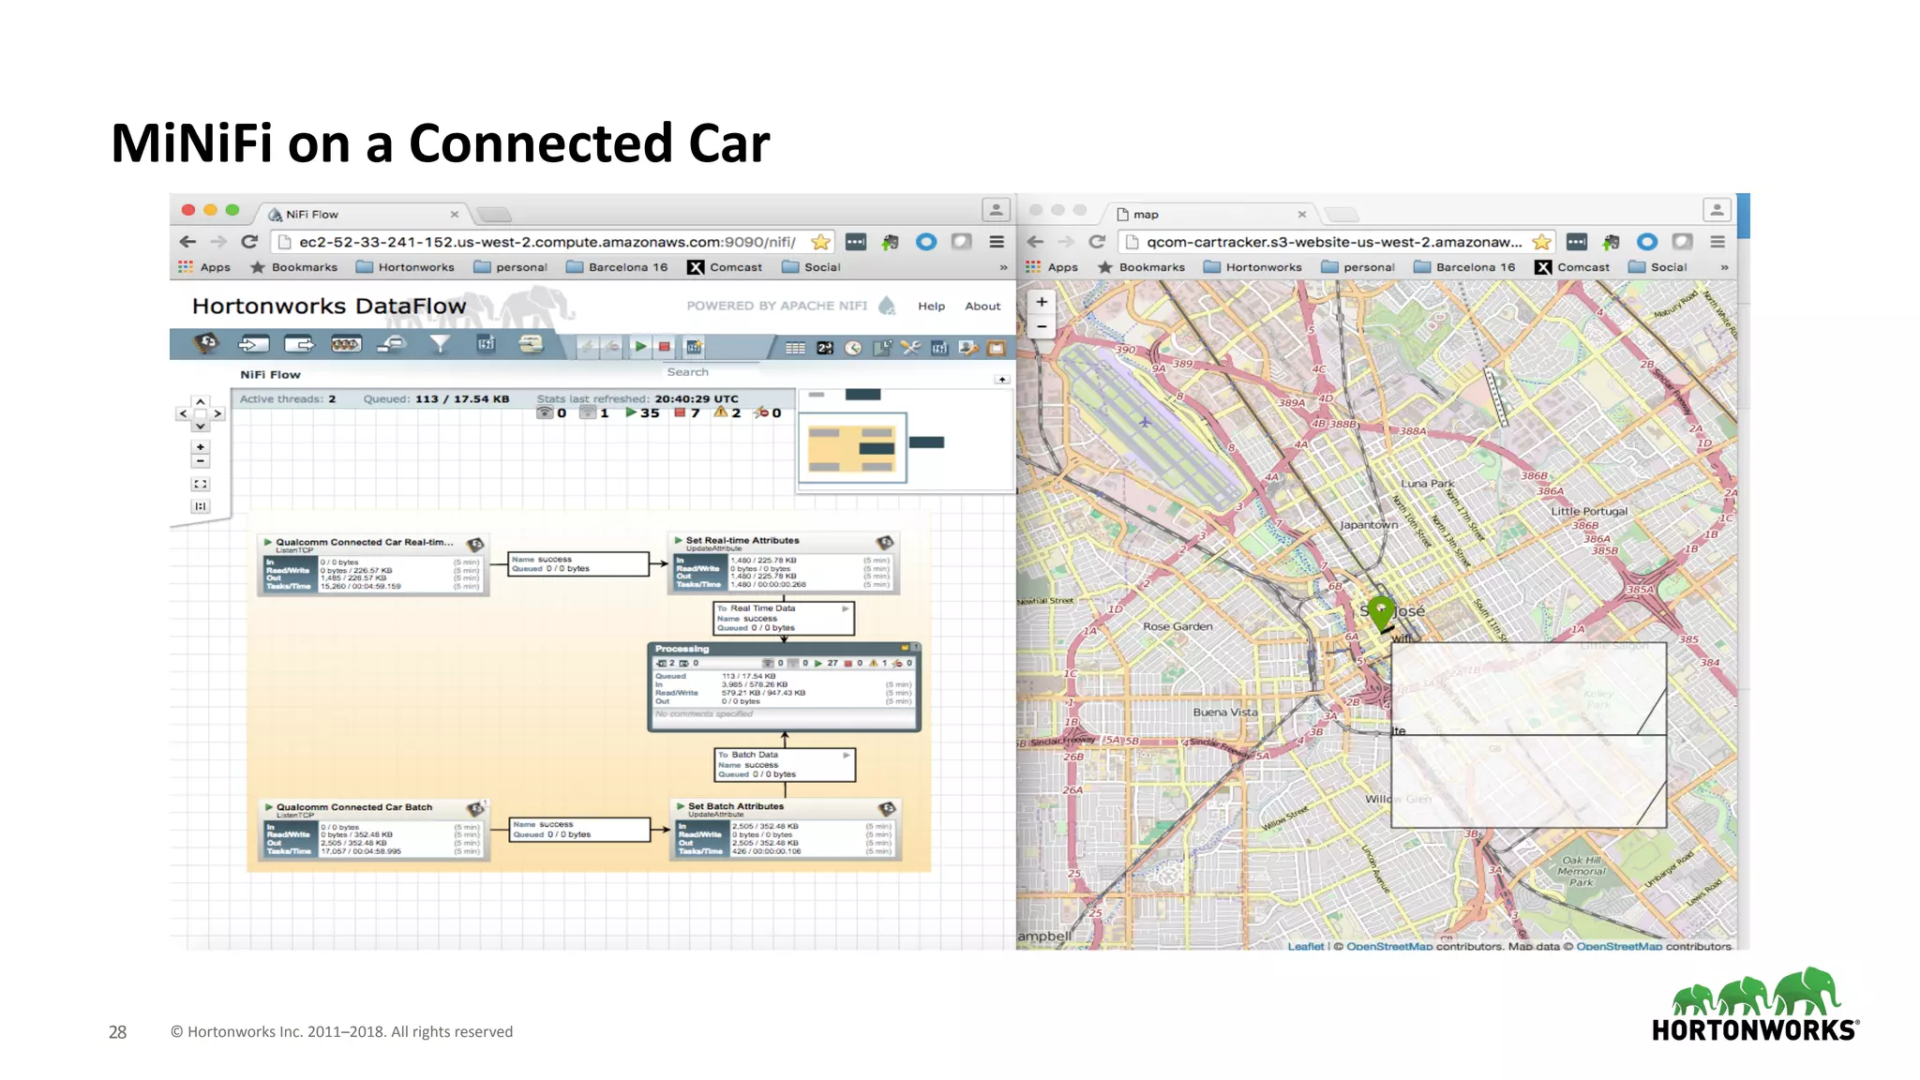Select the NiFi Flow browser tab

pyautogui.click(x=363, y=214)
